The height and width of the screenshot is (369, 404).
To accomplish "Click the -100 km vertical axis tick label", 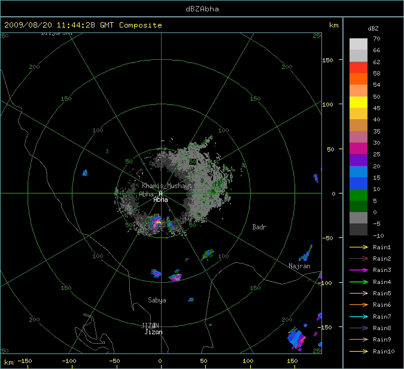I will point(326,283).
